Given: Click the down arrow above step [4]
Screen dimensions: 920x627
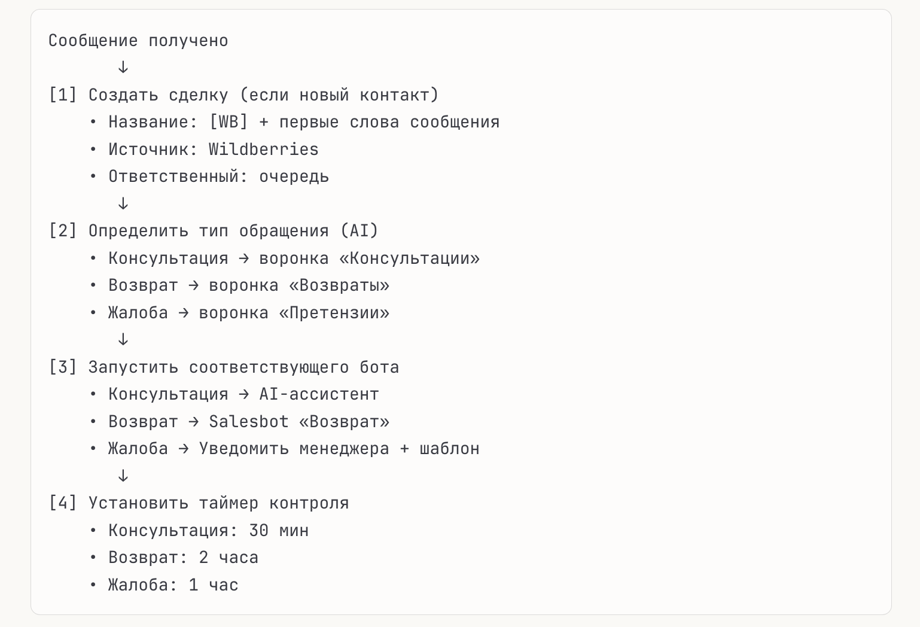Looking at the screenshot, I should pyautogui.click(x=123, y=476).
